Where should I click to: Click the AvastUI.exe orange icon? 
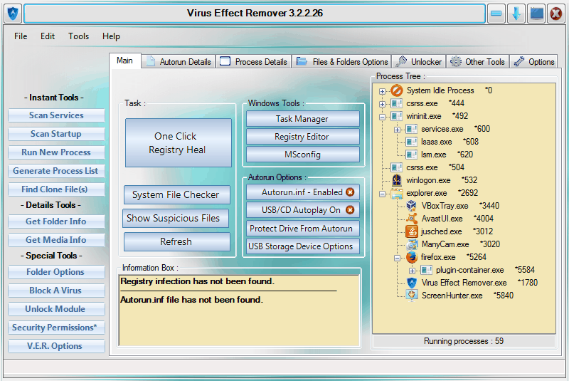pos(412,219)
